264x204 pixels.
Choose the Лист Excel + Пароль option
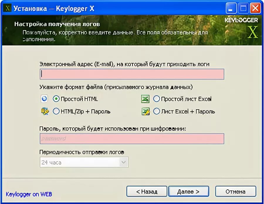[x=156, y=111]
